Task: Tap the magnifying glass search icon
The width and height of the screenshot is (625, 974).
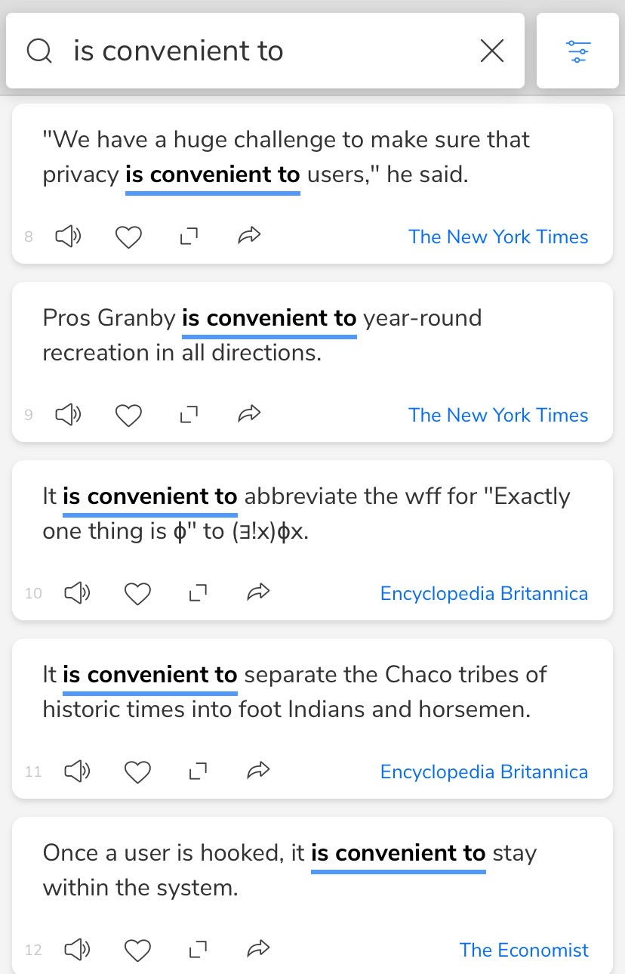Action: (x=39, y=51)
